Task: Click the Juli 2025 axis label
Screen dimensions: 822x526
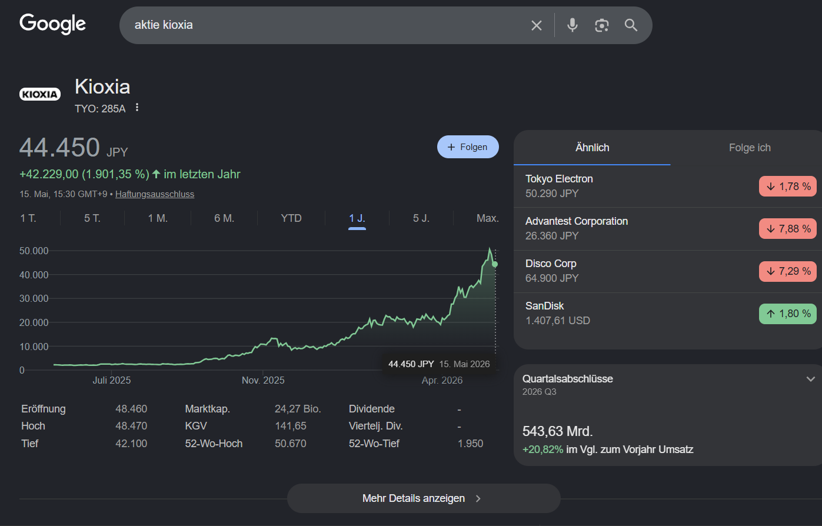Action: click(x=112, y=380)
